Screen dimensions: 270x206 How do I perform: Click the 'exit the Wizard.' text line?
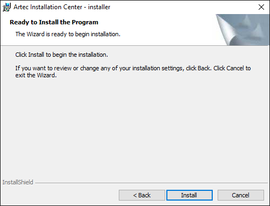click(x=36, y=75)
